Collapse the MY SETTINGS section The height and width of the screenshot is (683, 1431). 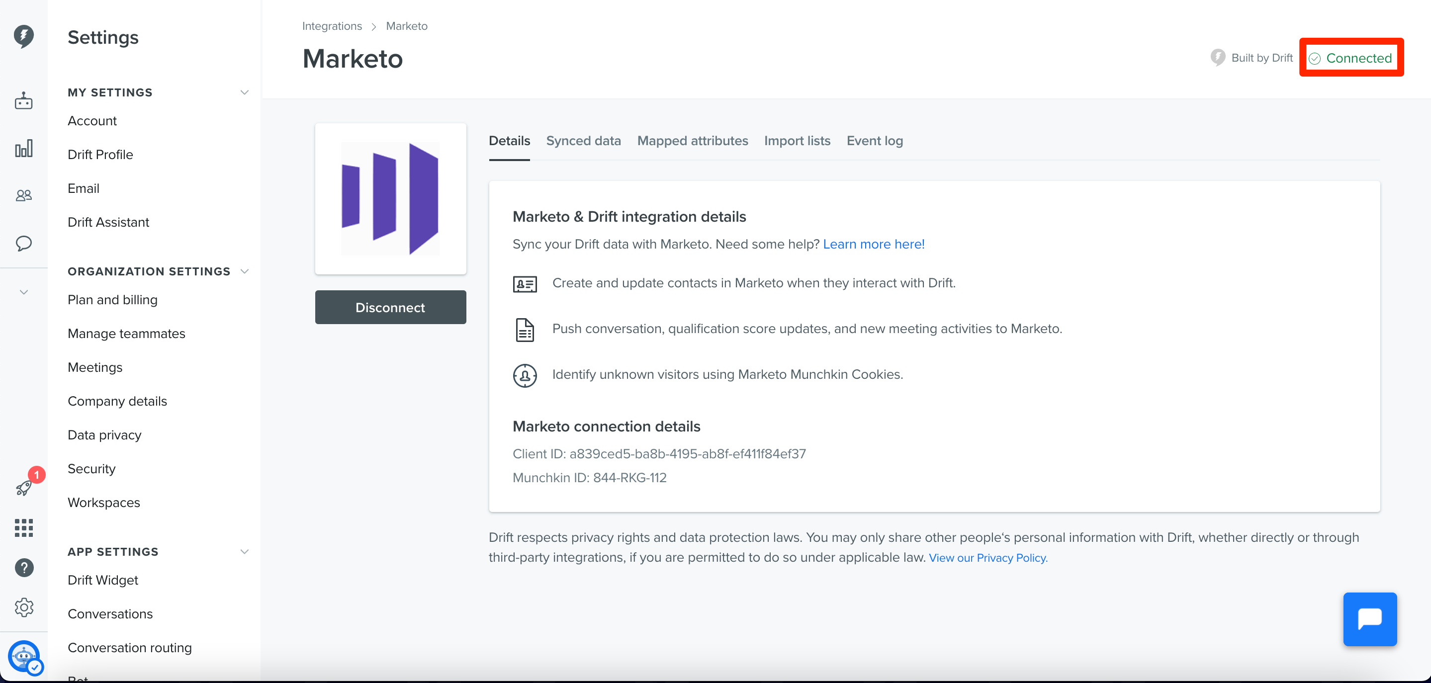pos(244,92)
